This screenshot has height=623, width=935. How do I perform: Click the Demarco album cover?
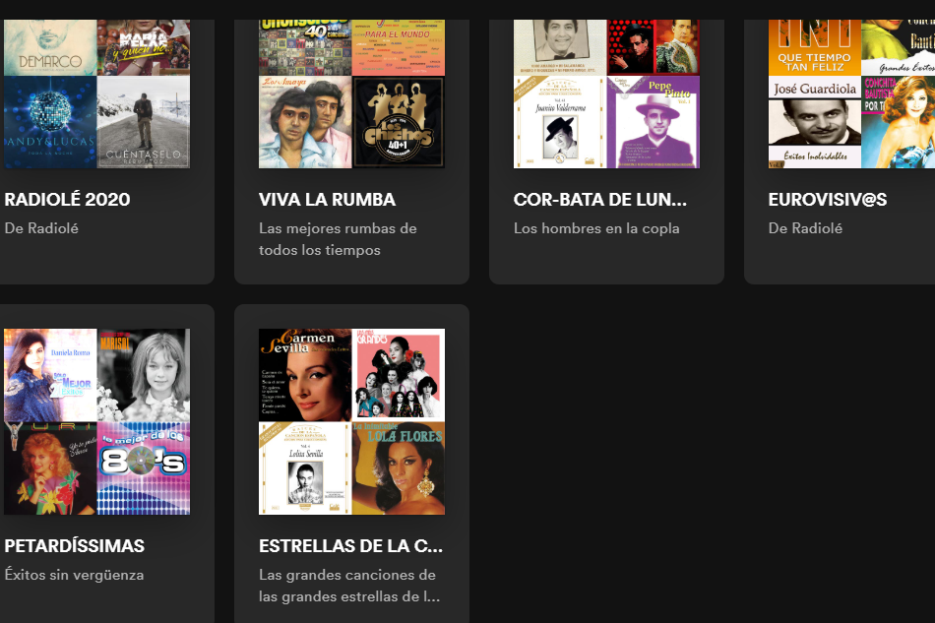(50, 47)
